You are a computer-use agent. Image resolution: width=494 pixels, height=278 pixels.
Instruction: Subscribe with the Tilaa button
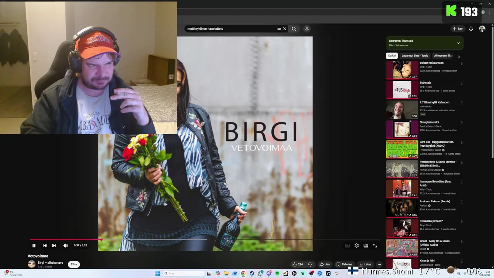point(74,264)
